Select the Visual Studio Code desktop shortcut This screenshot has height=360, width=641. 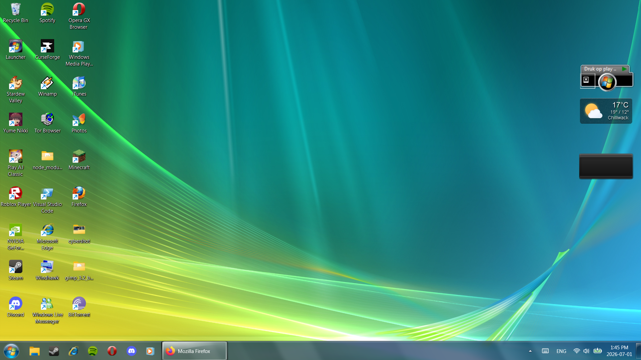coord(47,200)
